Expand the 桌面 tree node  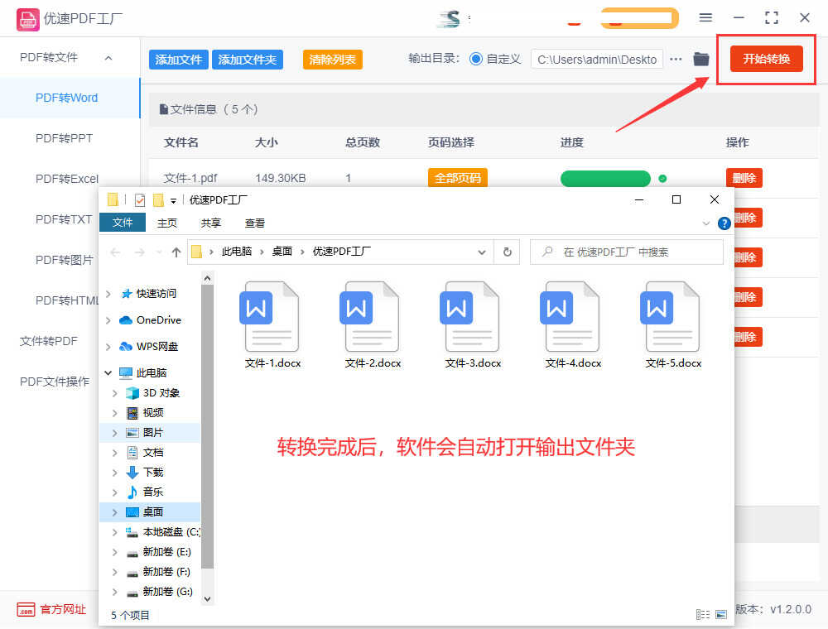click(x=114, y=512)
